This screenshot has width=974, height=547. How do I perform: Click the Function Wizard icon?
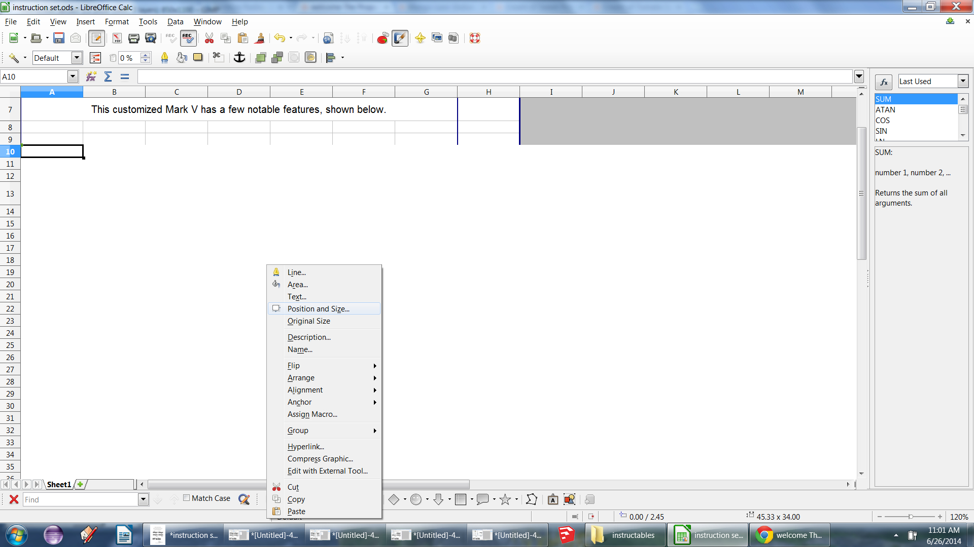[x=91, y=76]
